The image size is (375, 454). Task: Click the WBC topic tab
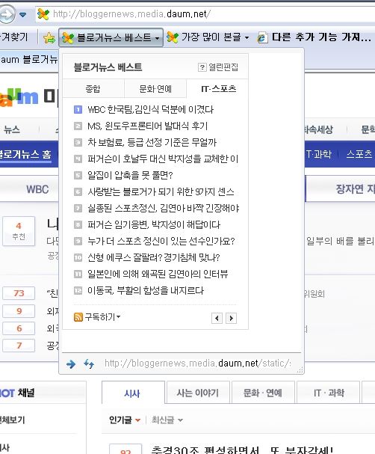(37, 189)
